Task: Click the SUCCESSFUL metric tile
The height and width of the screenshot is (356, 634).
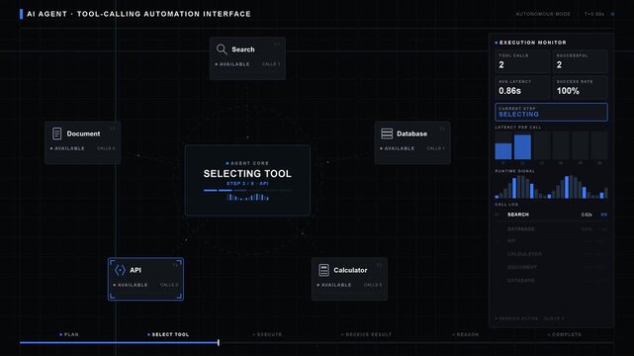Action: (581, 61)
